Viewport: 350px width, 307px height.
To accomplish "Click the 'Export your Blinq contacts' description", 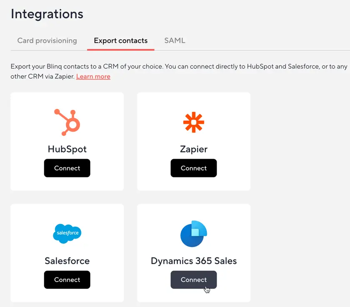I will pos(179,71).
